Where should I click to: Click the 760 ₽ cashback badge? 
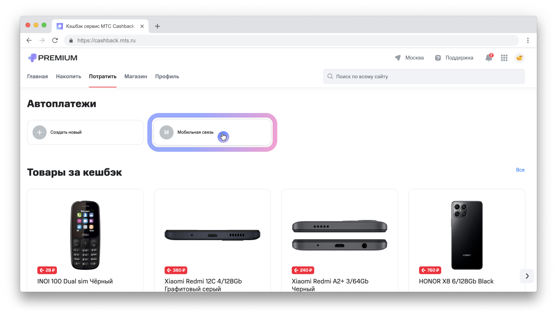[x=430, y=270]
